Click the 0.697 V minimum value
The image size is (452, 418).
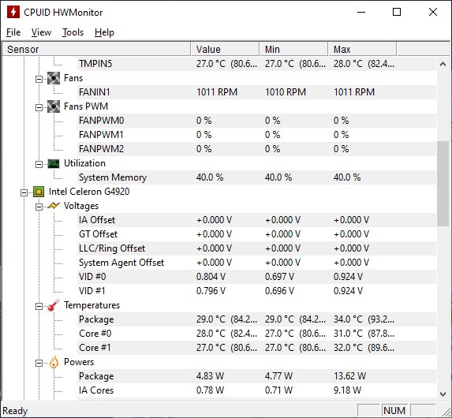point(279,277)
